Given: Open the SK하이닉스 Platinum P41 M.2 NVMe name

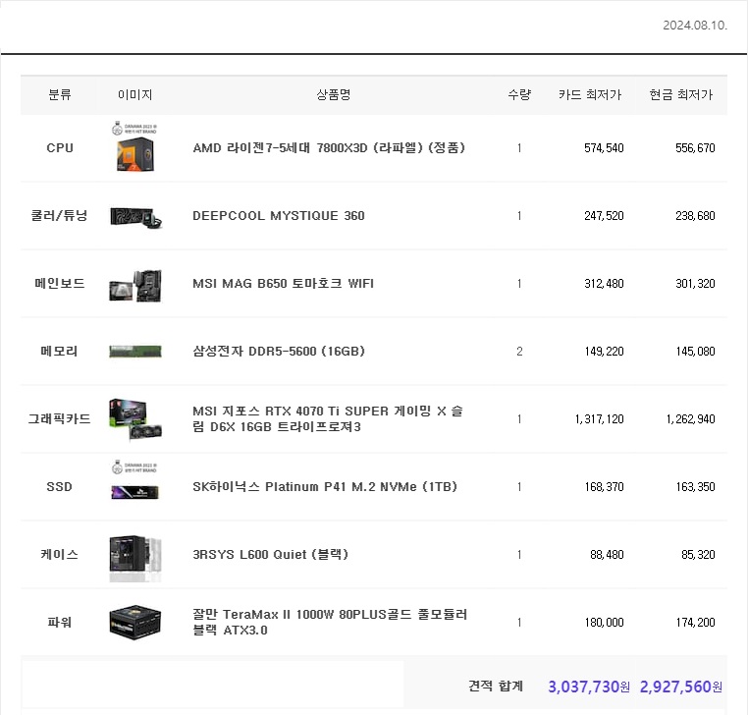Looking at the screenshot, I should (x=325, y=487).
